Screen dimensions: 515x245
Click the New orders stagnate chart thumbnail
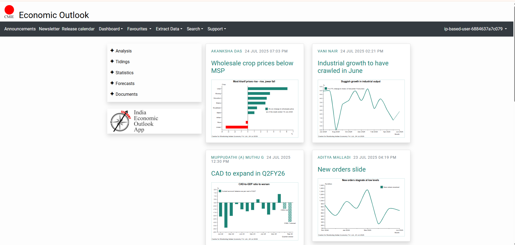(361, 207)
